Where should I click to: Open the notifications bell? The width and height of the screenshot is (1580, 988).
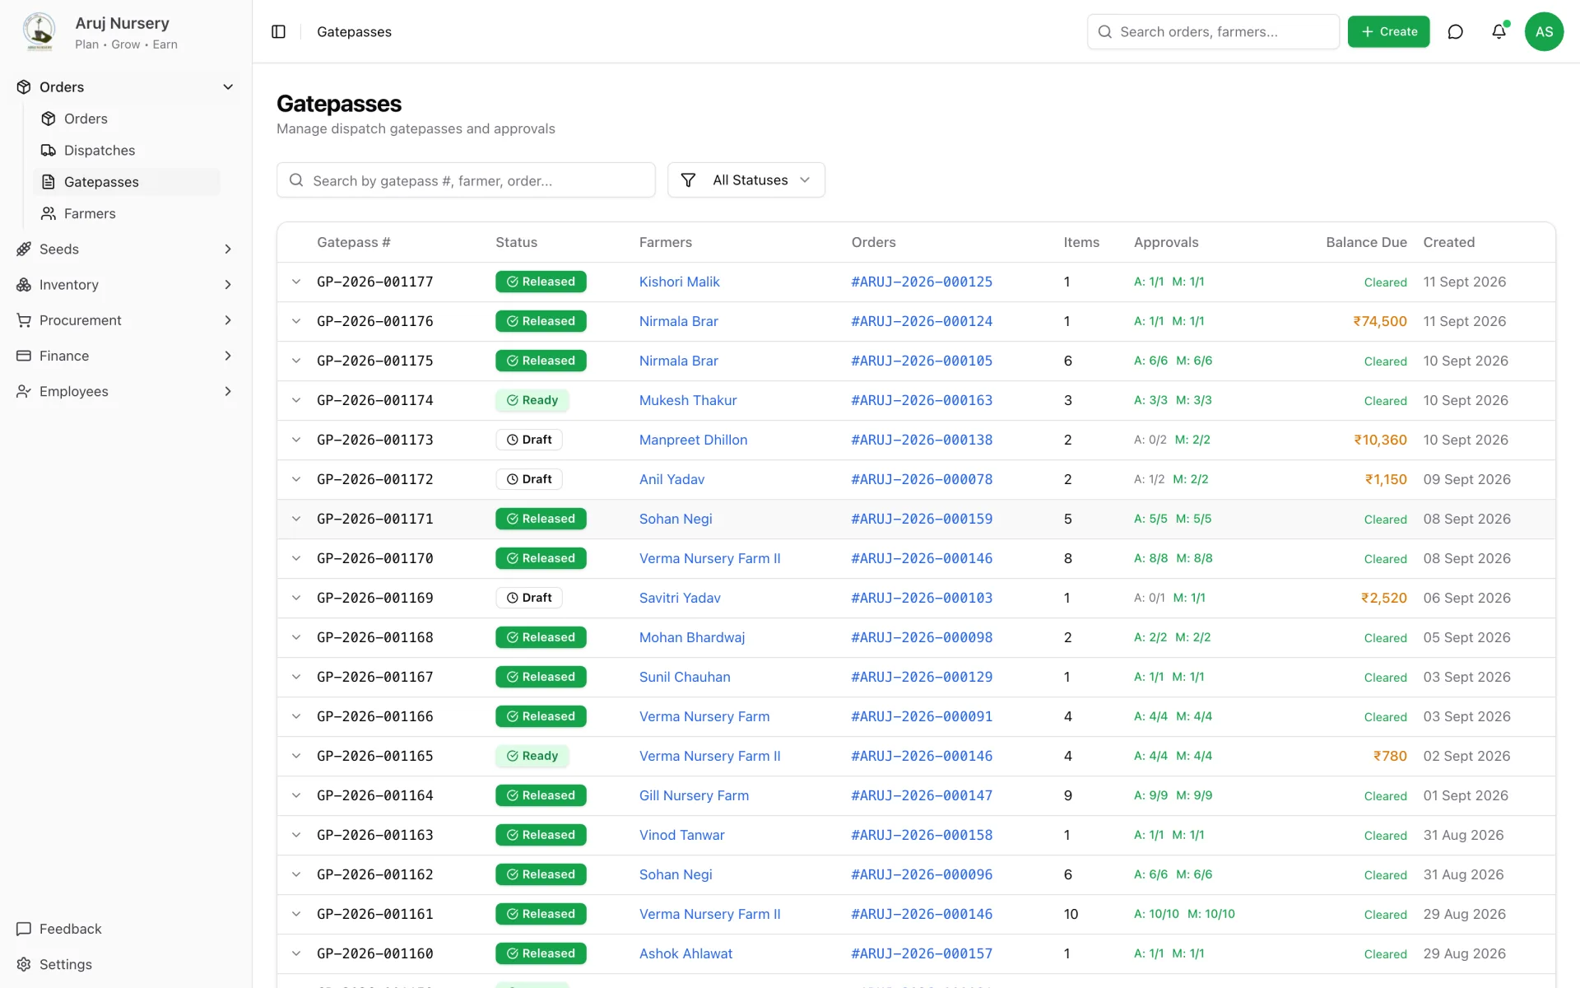coord(1499,31)
